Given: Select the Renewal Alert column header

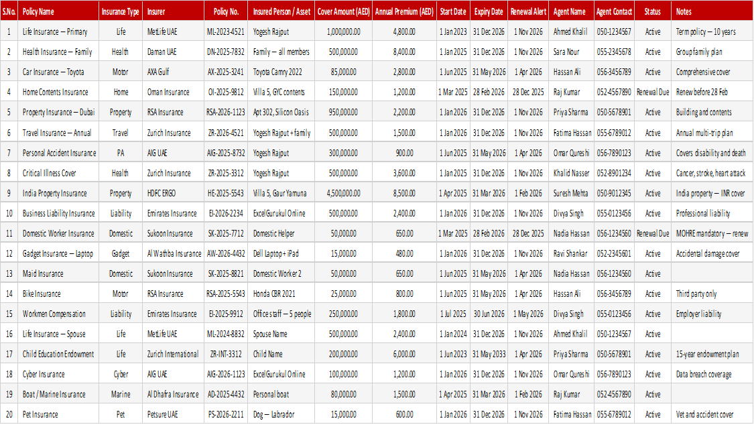Looking at the screenshot, I should click(x=528, y=11).
